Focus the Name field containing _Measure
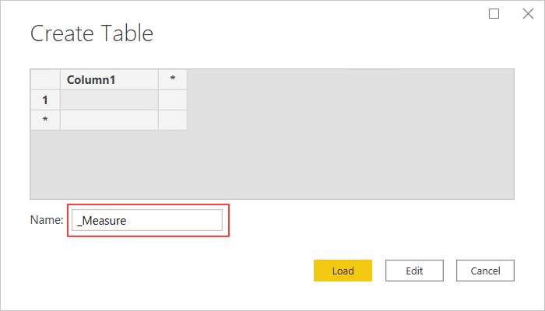Screen dimensions: 545x311 coord(148,221)
